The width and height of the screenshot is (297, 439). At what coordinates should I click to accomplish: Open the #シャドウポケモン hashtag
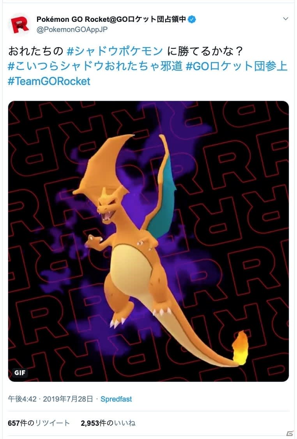coord(115,51)
